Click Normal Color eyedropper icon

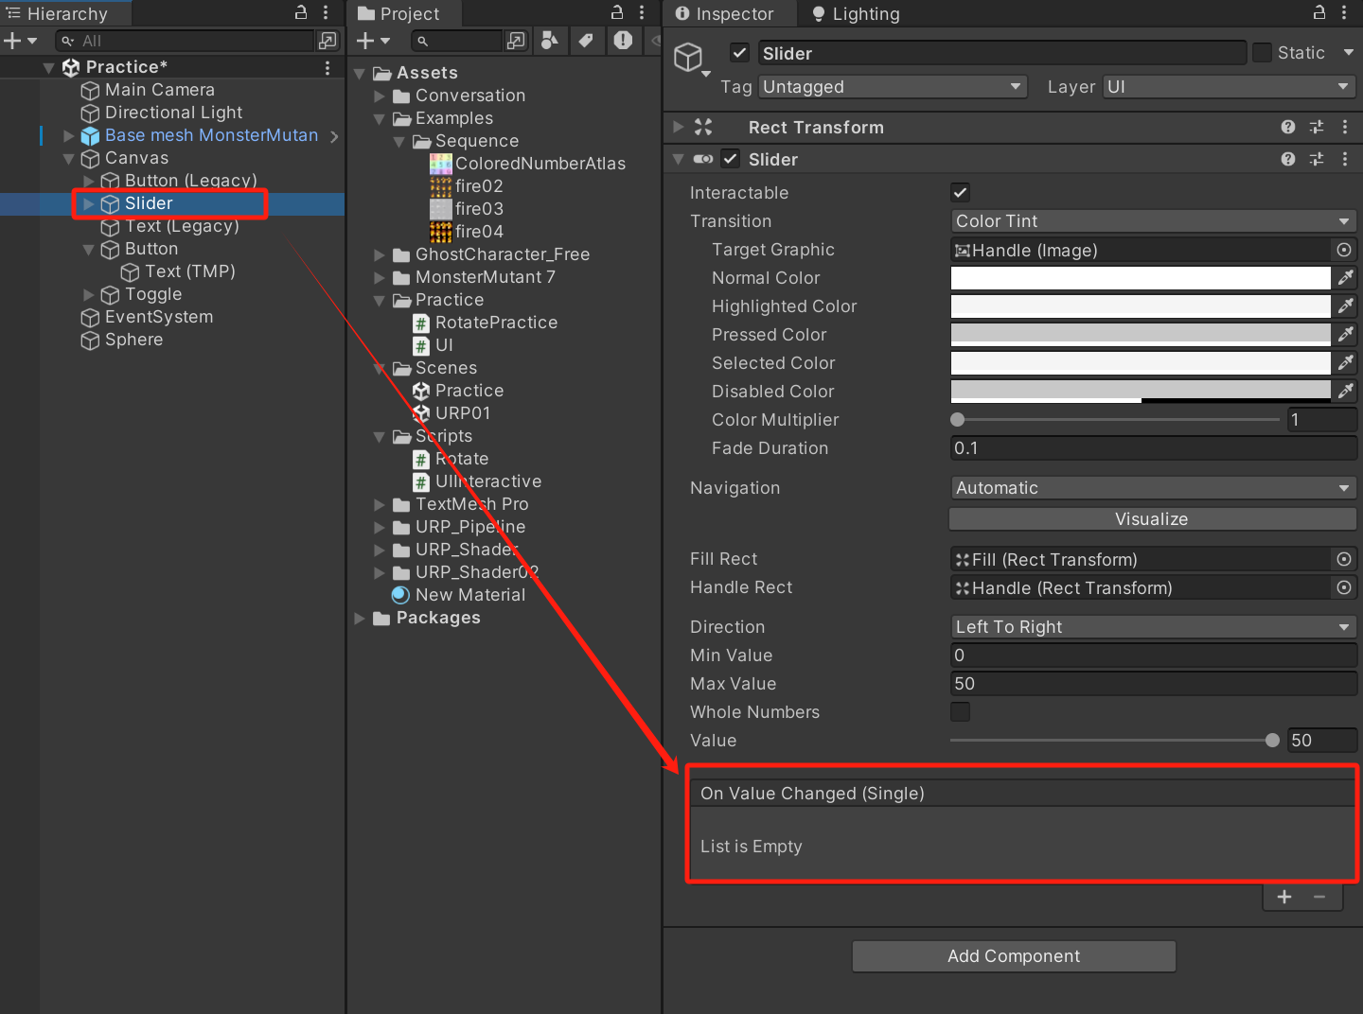[x=1345, y=278]
